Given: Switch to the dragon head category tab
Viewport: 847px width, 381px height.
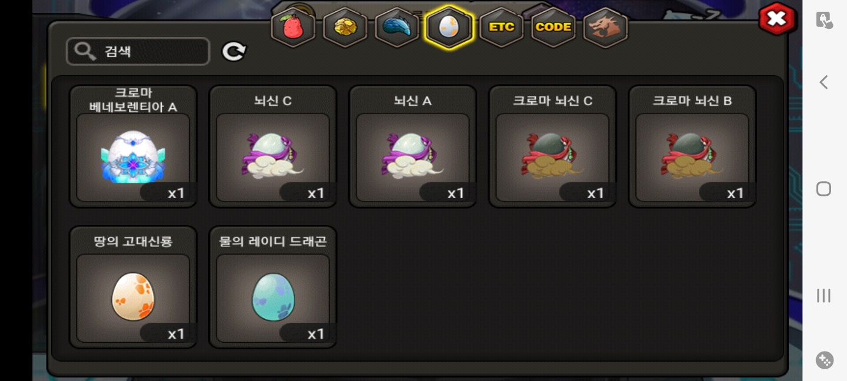Looking at the screenshot, I should [605, 27].
